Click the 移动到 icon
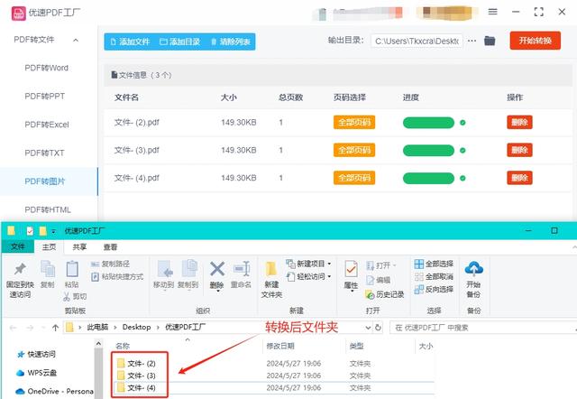Screen dimensions: 577x399 coord(164,269)
